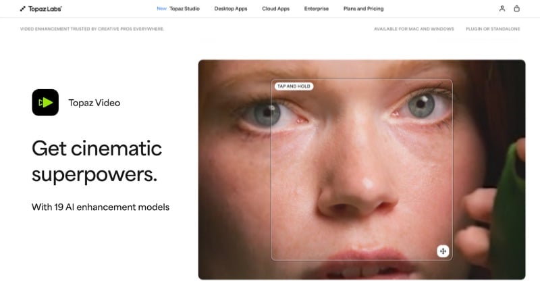Open the Topaz Studio menu

(x=184, y=9)
